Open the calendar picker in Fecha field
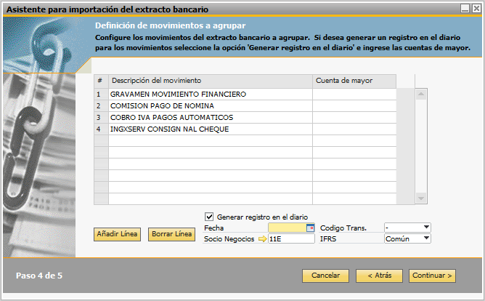This screenshot has height=301, width=485. [311, 228]
